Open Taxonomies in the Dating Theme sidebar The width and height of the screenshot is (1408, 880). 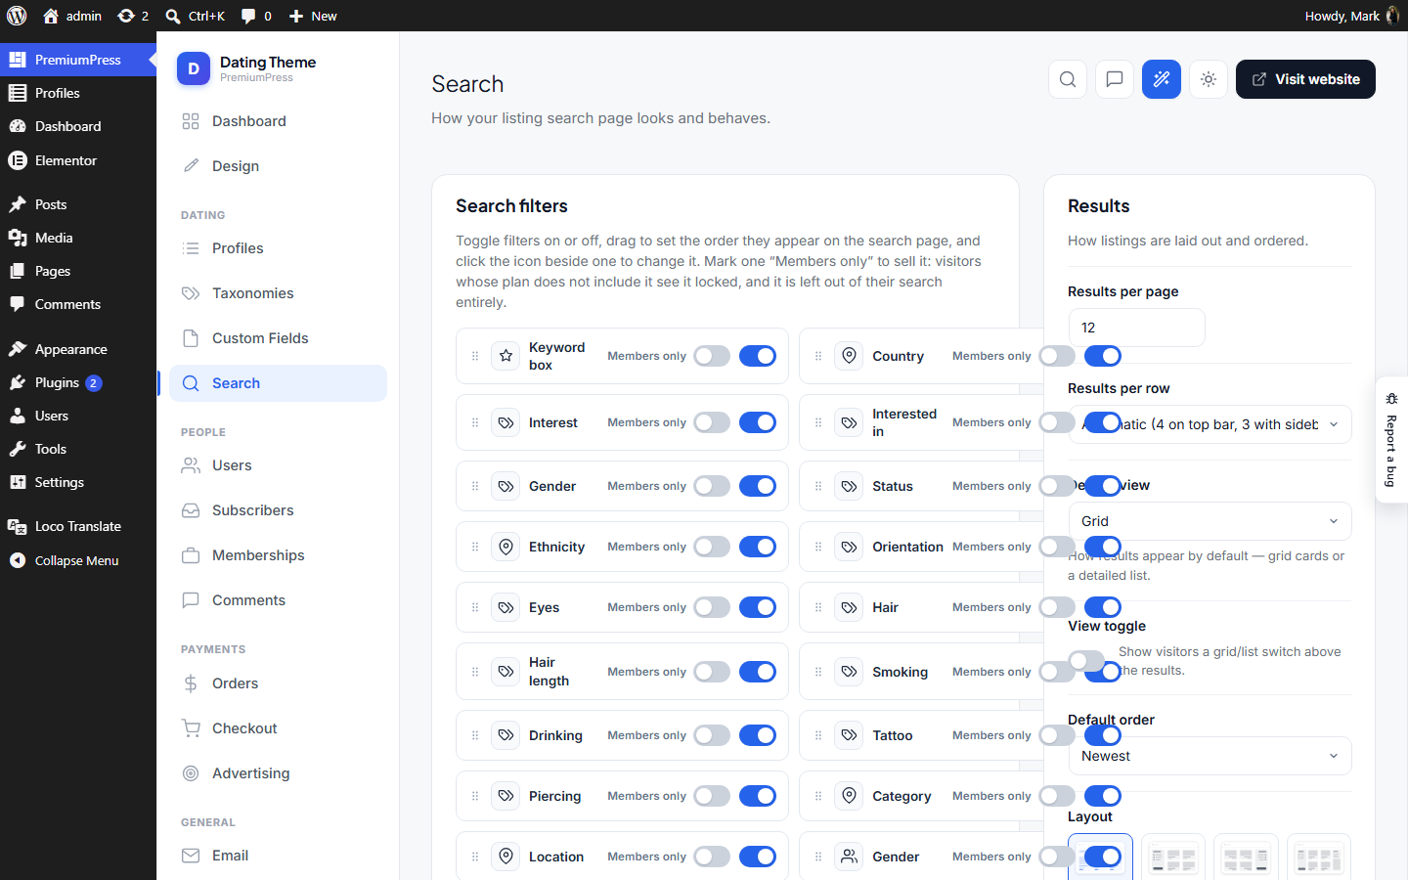click(279, 293)
